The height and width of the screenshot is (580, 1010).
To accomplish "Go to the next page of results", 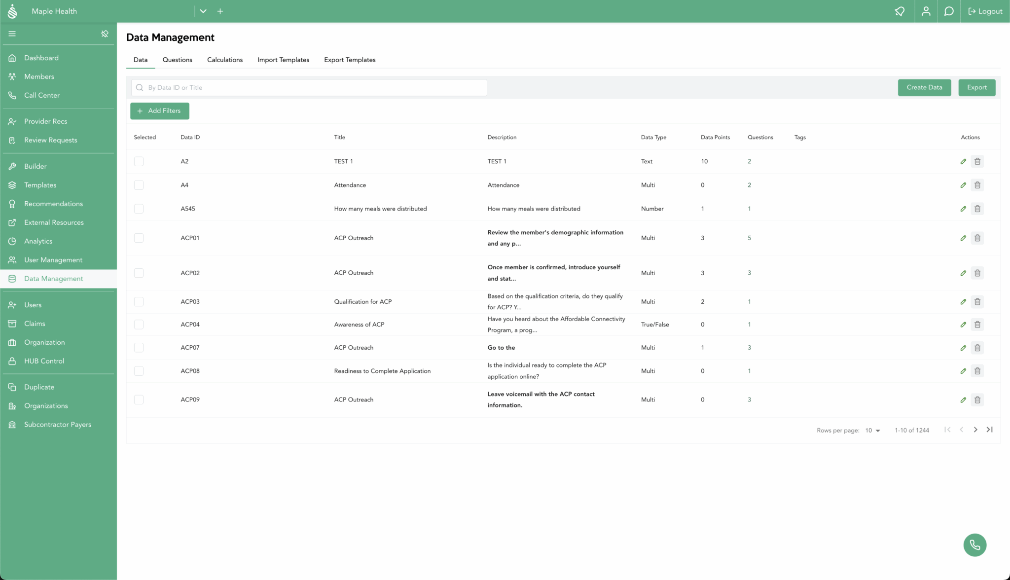I will 975,430.
